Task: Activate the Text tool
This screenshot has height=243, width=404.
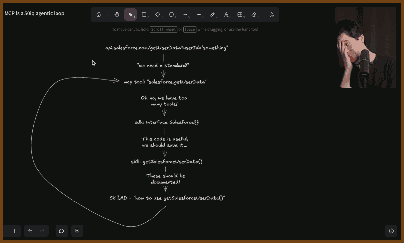Action: (x=226, y=15)
